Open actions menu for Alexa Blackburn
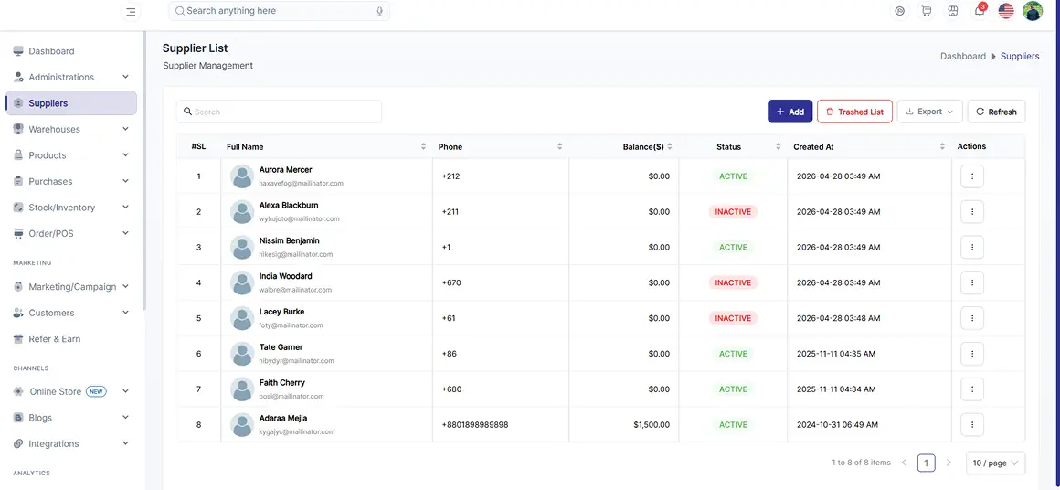The image size is (1060, 490). coord(972,211)
